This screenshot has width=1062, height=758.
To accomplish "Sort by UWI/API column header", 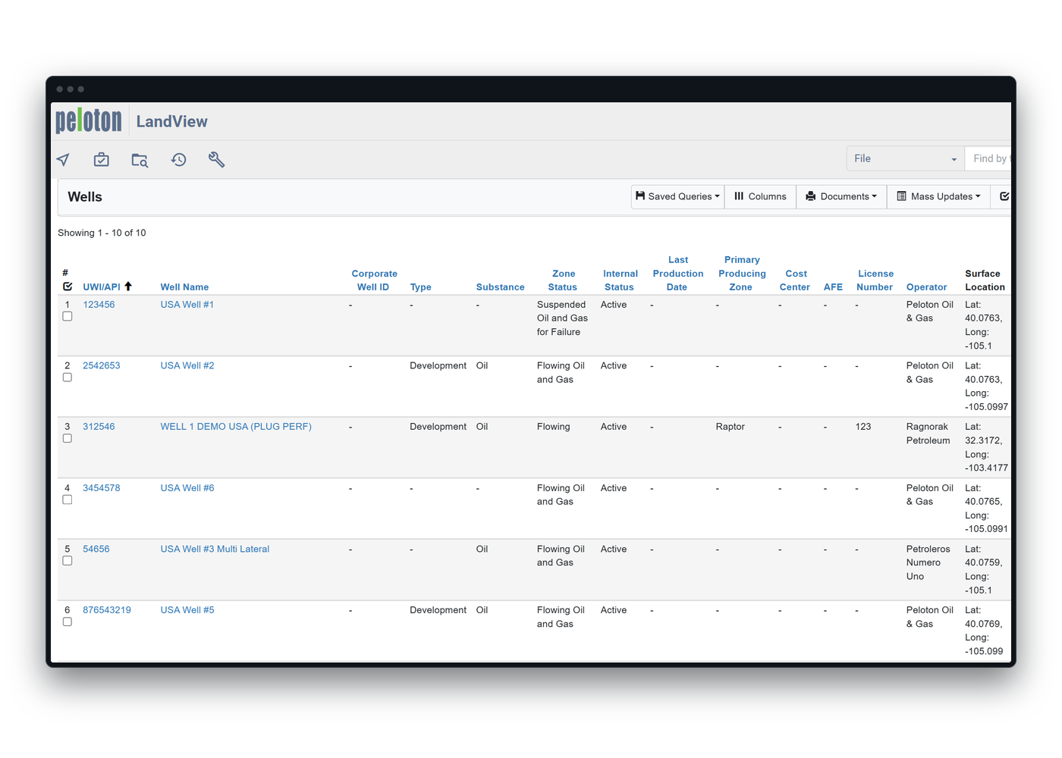I will [x=102, y=287].
